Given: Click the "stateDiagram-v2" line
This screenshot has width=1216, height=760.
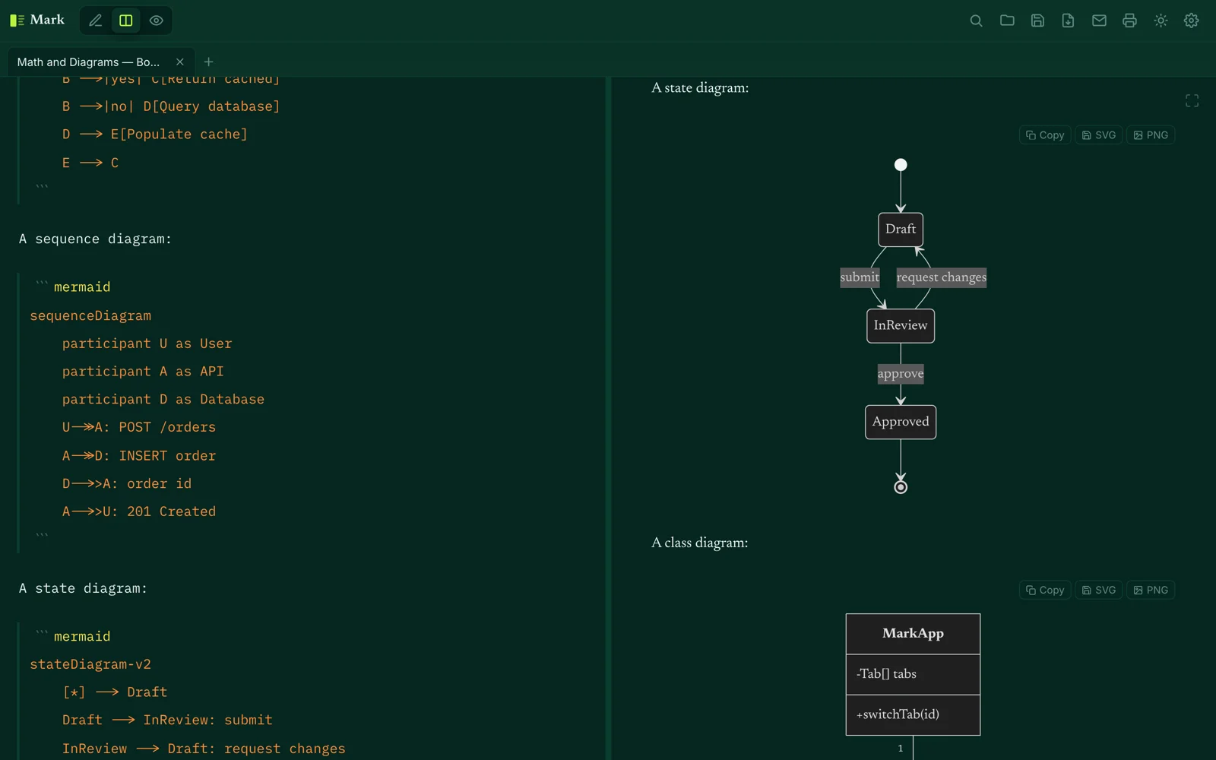Looking at the screenshot, I should tap(90, 664).
